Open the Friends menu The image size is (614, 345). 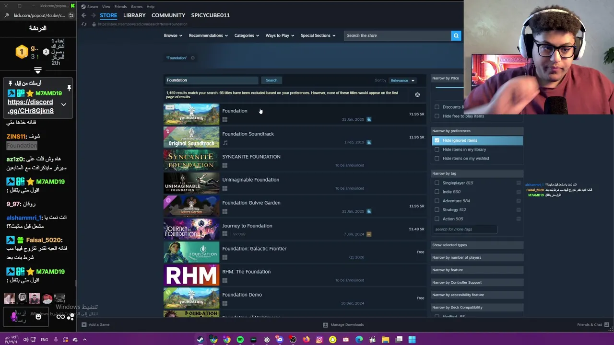click(120, 7)
